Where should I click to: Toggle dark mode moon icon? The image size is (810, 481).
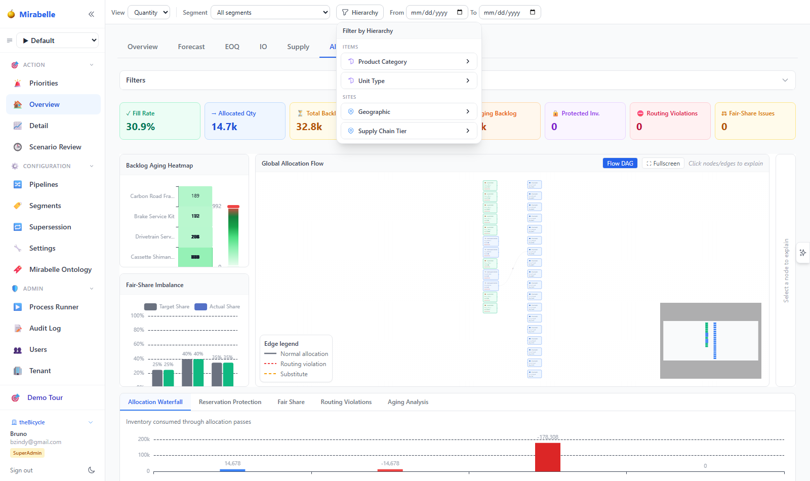[x=92, y=470]
